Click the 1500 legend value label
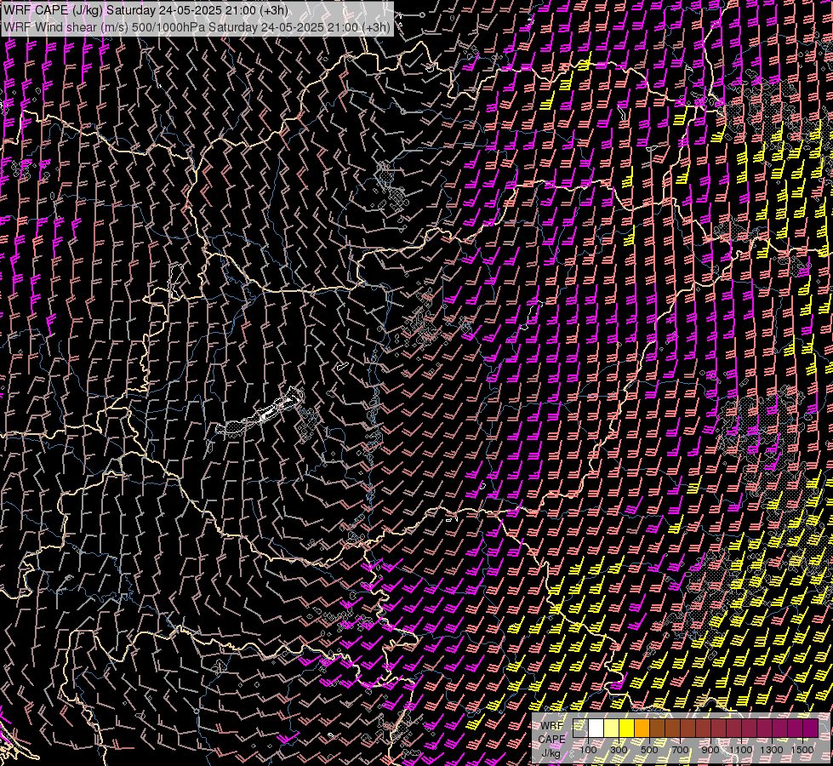Image resolution: width=833 pixels, height=766 pixels. click(802, 750)
